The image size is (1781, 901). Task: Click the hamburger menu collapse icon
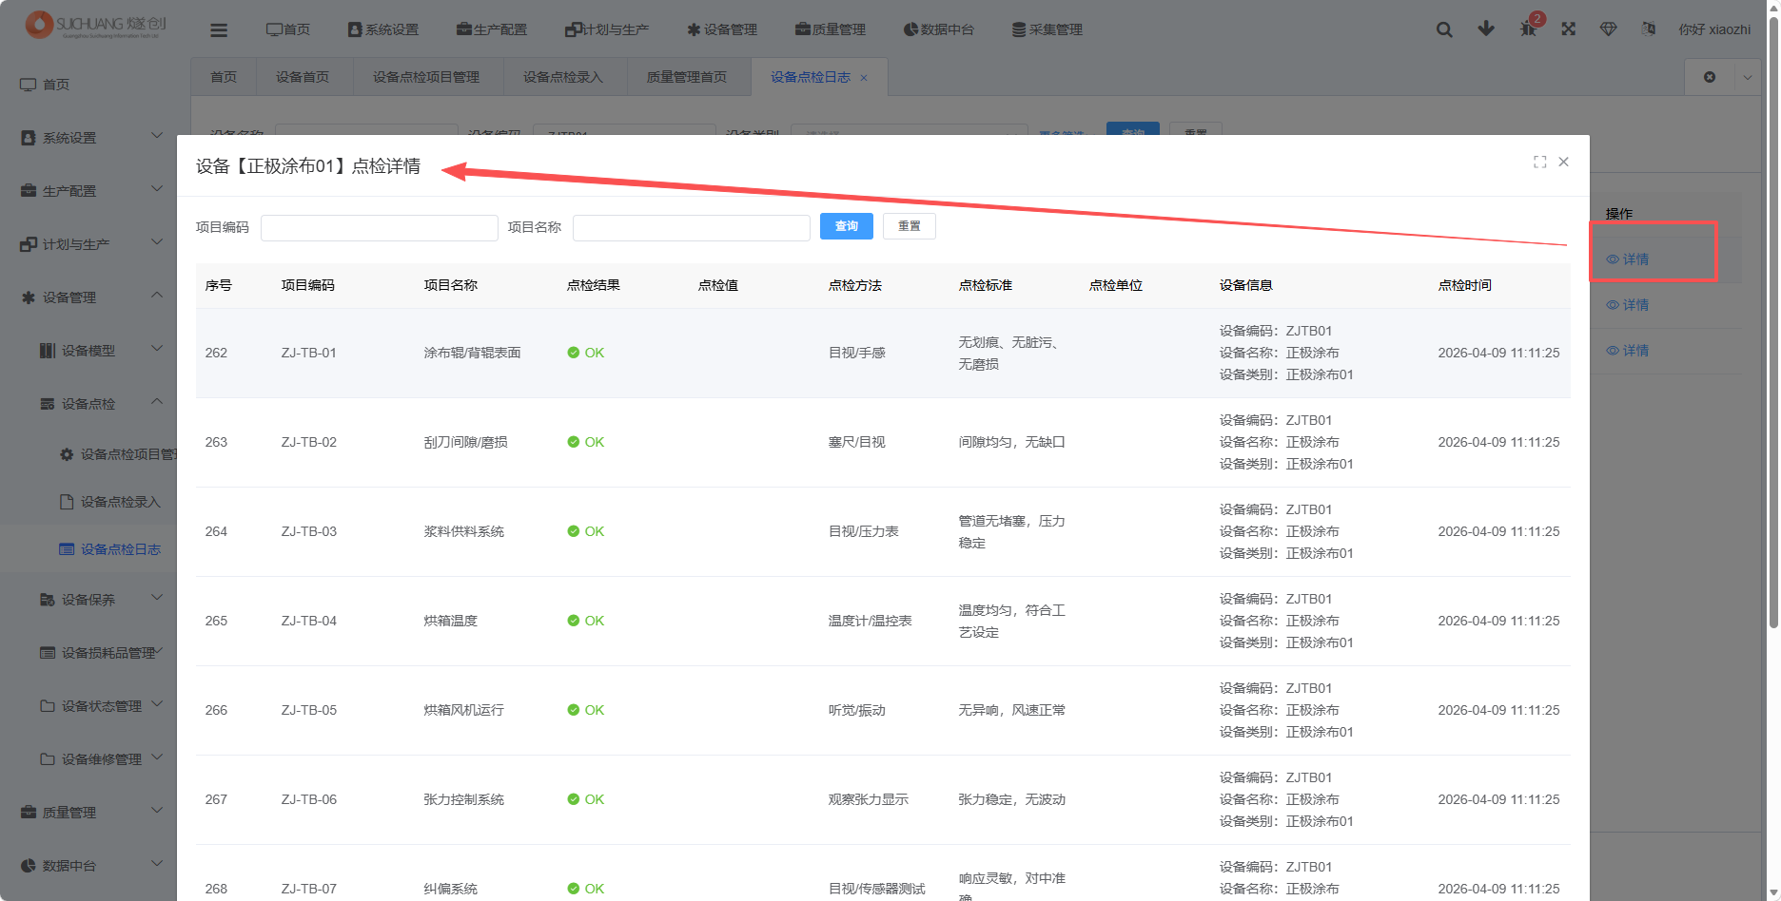pos(219,30)
